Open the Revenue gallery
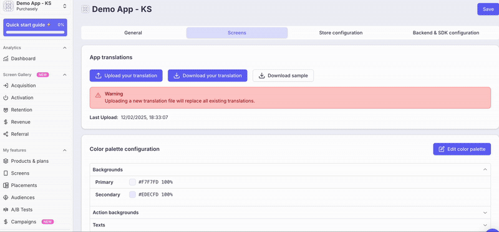Screen dimensions: 499x232 click(21, 122)
